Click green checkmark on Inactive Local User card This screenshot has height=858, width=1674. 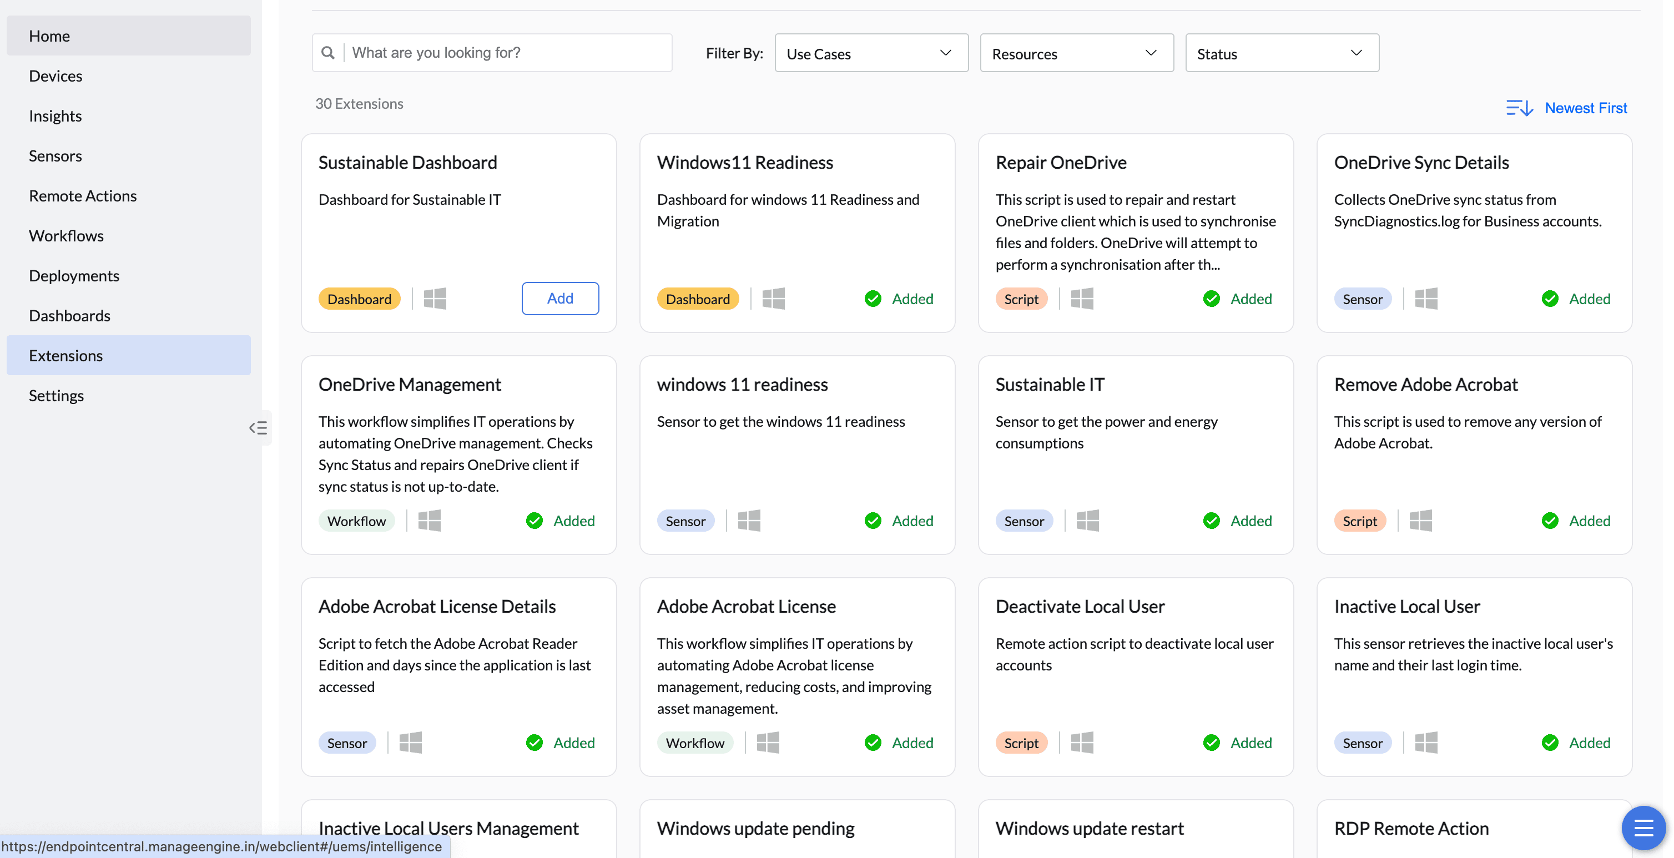tap(1550, 743)
